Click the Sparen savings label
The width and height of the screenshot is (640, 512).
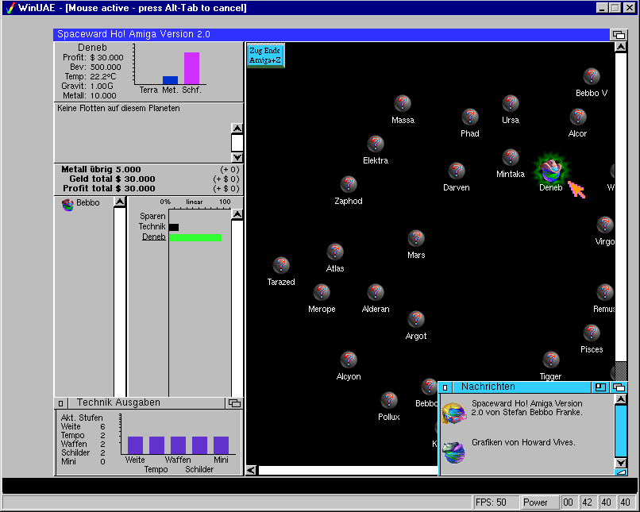[152, 216]
